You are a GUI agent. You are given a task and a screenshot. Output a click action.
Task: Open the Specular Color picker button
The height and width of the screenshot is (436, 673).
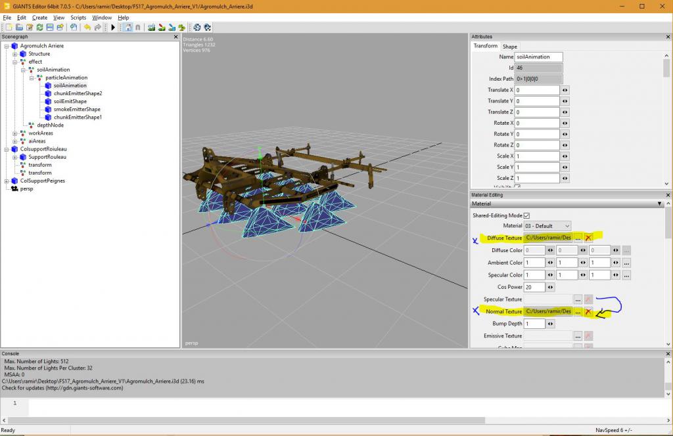[626, 275]
